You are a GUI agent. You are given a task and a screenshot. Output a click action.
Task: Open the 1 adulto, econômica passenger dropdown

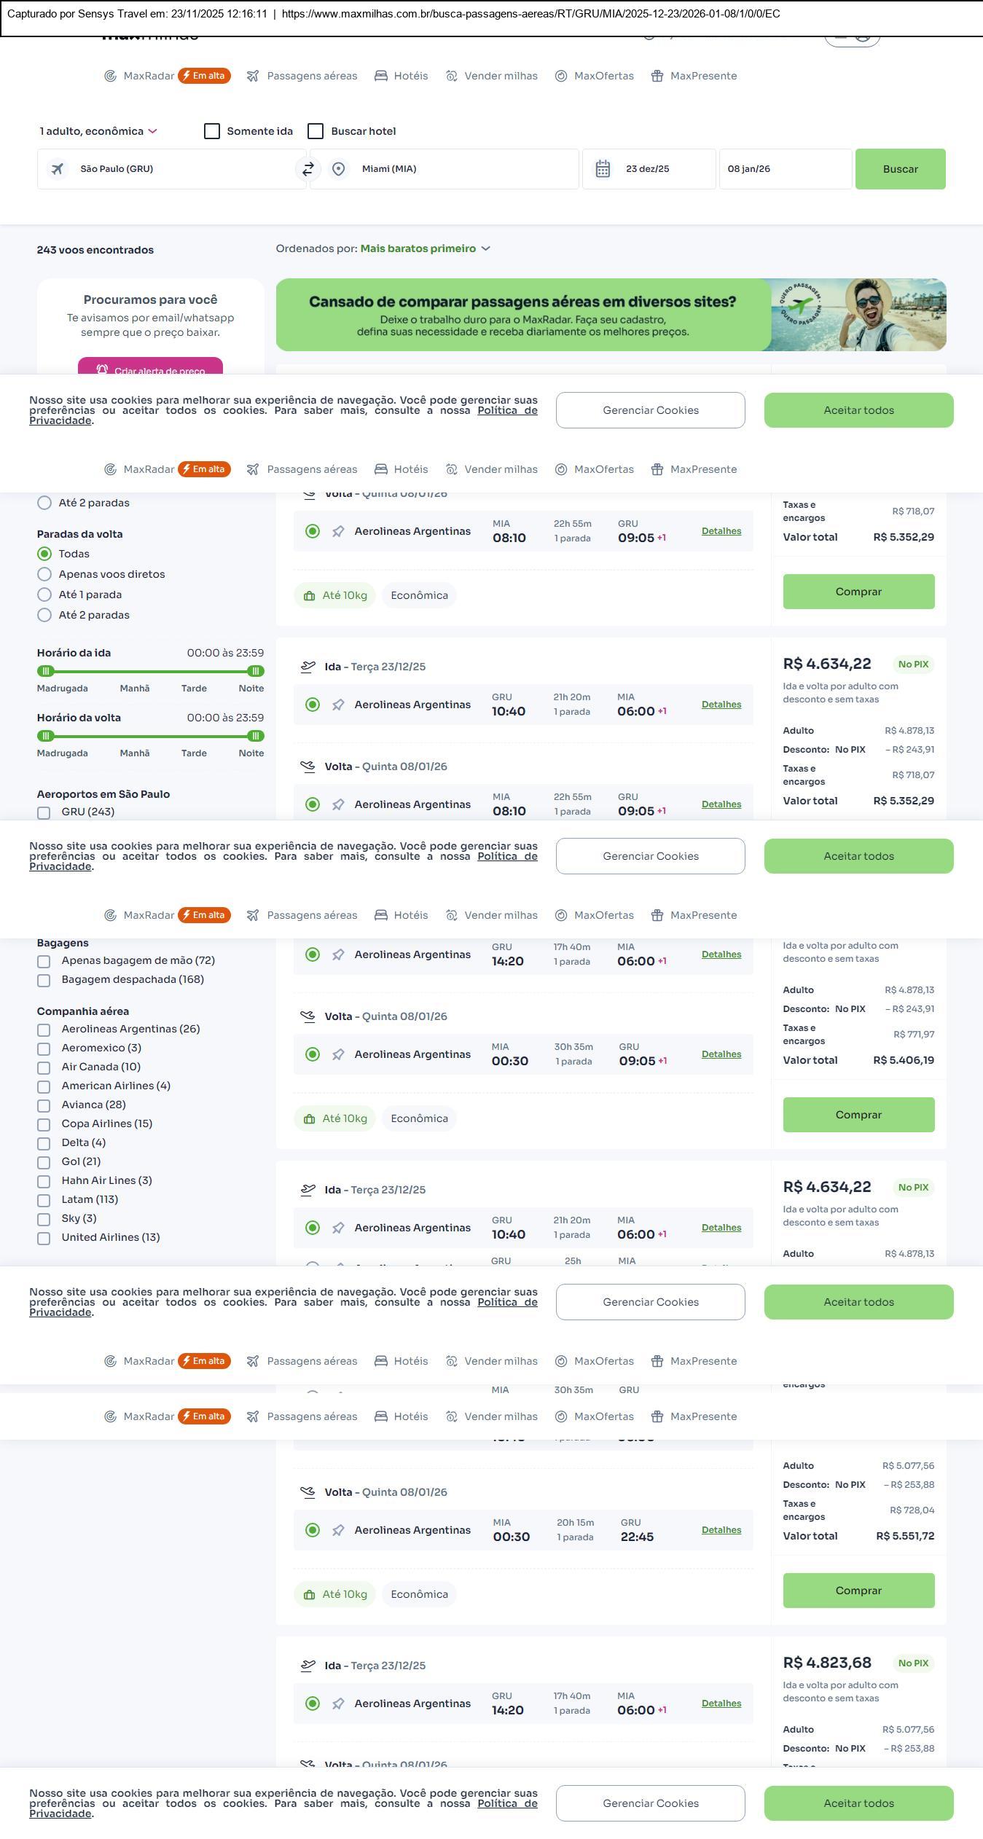coord(98,131)
